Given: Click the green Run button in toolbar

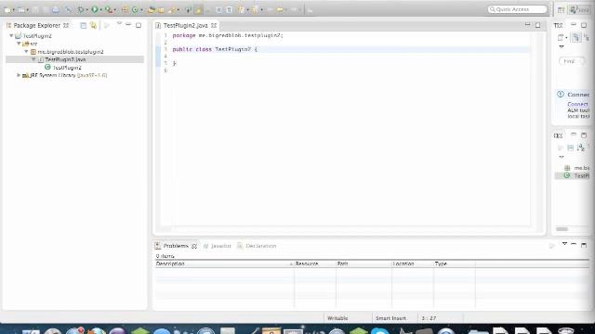Looking at the screenshot, I should [x=95, y=9].
